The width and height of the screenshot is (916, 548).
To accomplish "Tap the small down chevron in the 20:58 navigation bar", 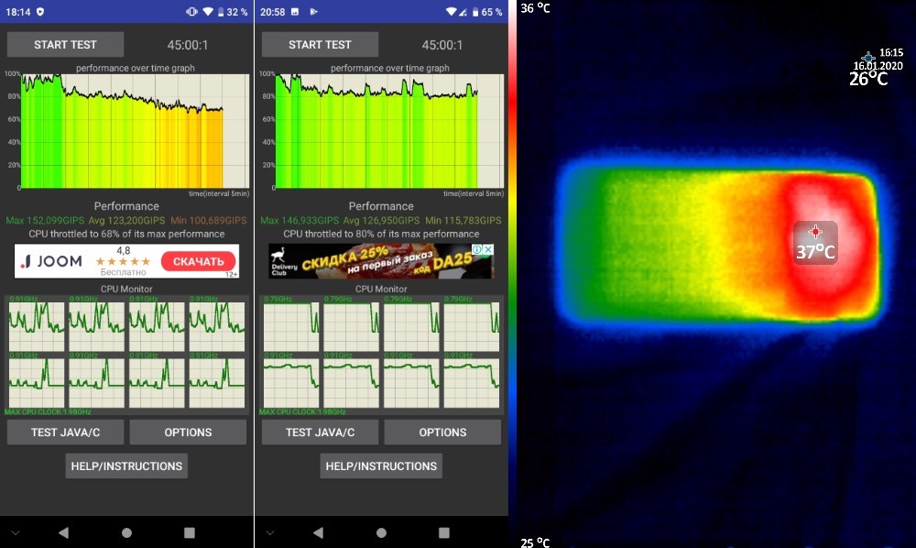I will click(x=268, y=532).
